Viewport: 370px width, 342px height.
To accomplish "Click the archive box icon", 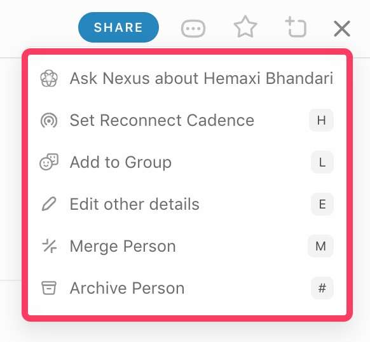I will [x=49, y=288].
